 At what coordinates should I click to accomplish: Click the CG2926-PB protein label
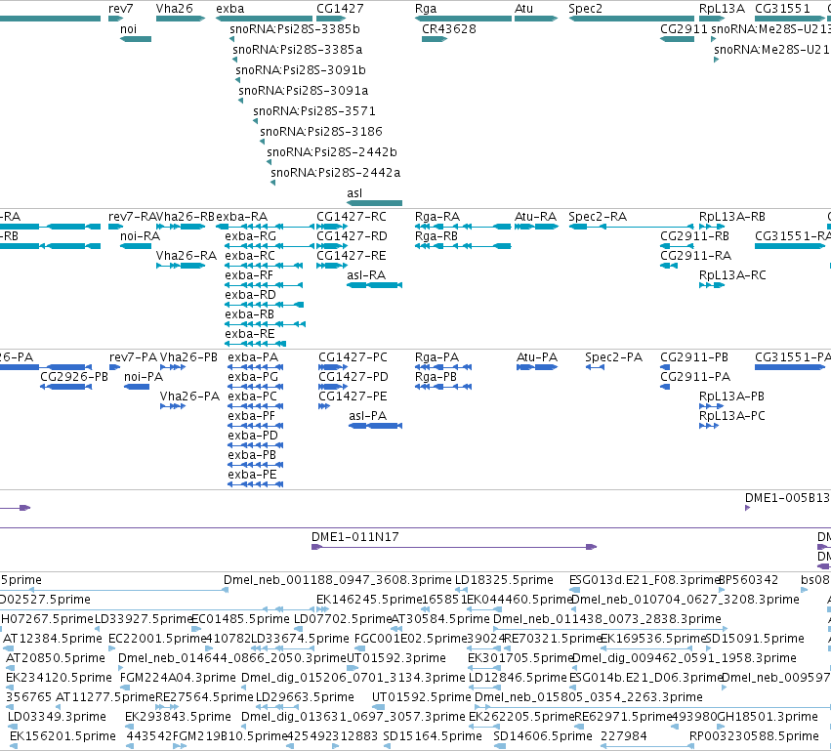(x=73, y=376)
